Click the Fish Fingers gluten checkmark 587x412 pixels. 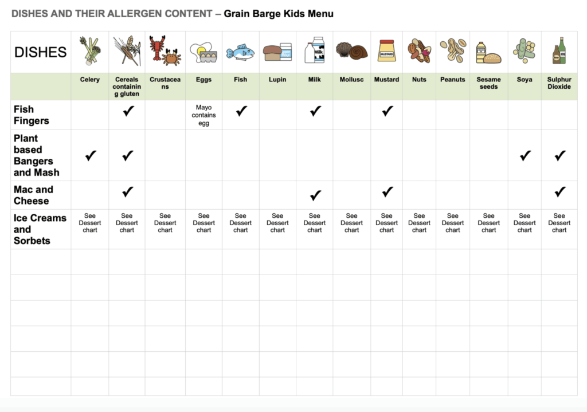[x=128, y=111]
